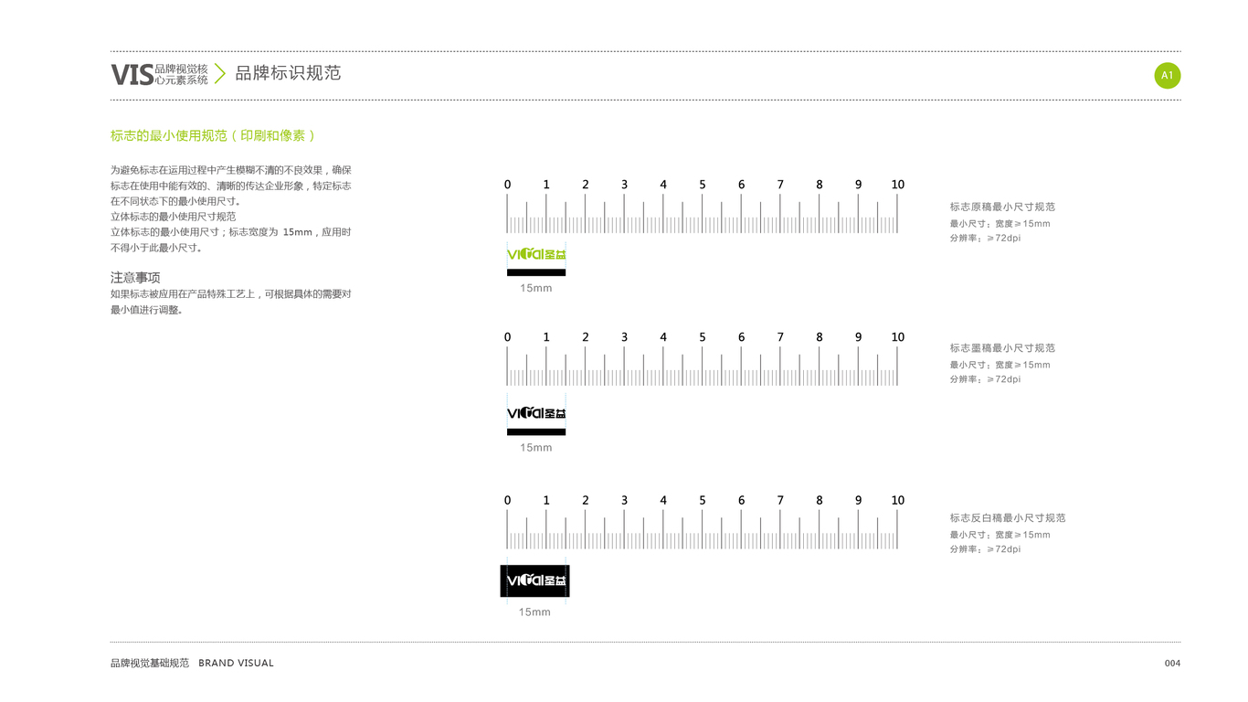
Task: Click the reversed white logo on black block
Action: (x=535, y=580)
